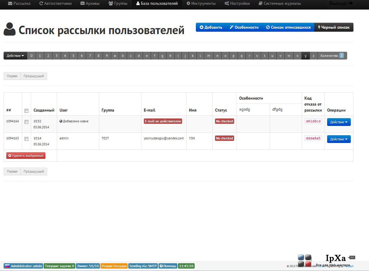The width and height of the screenshot is (369, 271).
Task: Click the gear icon beside Инструменты
Action: 188,4
